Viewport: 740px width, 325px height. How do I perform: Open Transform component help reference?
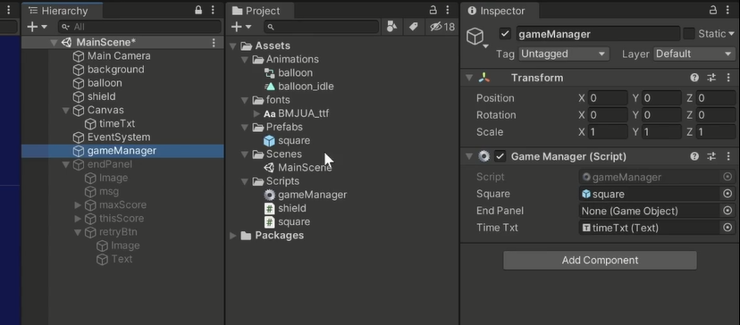point(694,78)
